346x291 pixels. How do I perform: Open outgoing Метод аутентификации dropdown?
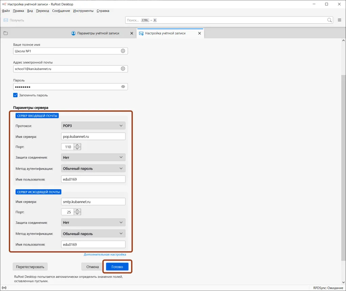point(93,234)
